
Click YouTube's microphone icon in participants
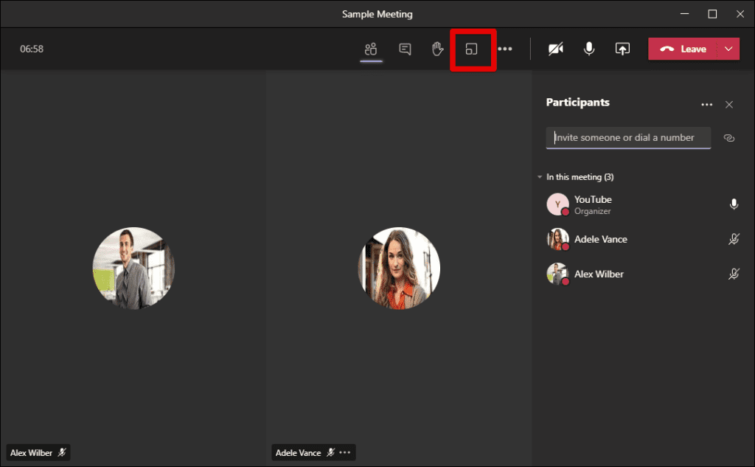[x=734, y=204]
